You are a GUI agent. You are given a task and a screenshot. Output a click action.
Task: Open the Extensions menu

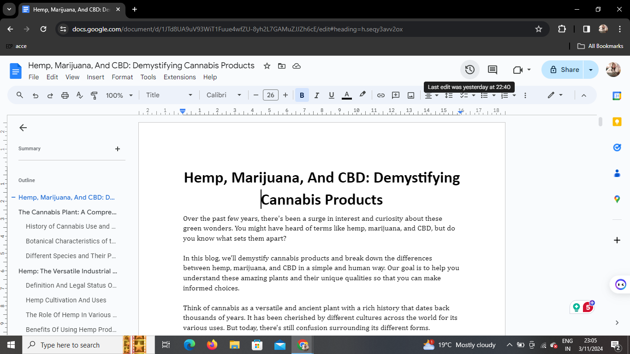179,77
